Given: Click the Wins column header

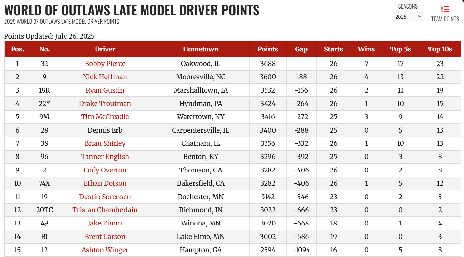Looking at the screenshot, I should tap(366, 49).
